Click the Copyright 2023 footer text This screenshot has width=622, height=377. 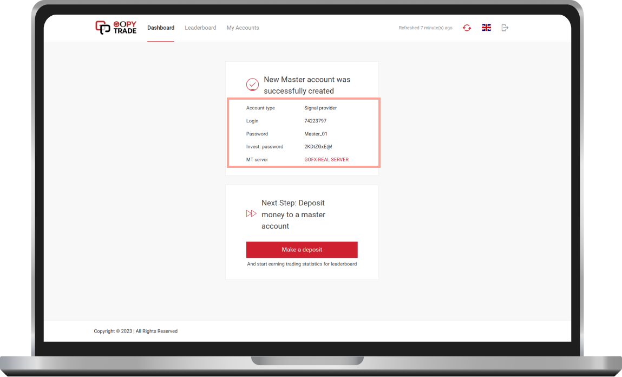(135, 331)
